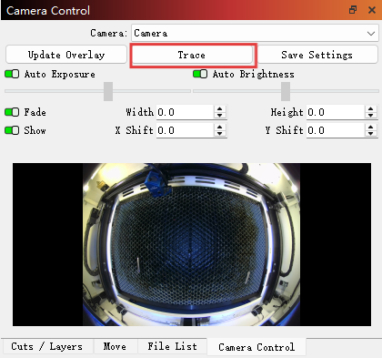Toggle Auto Exposure switch

tap(12, 74)
